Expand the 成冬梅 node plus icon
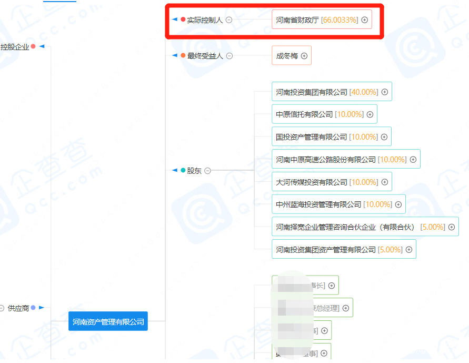This screenshot has width=469, height=363. pyautogui.click(x=304, y=56)
